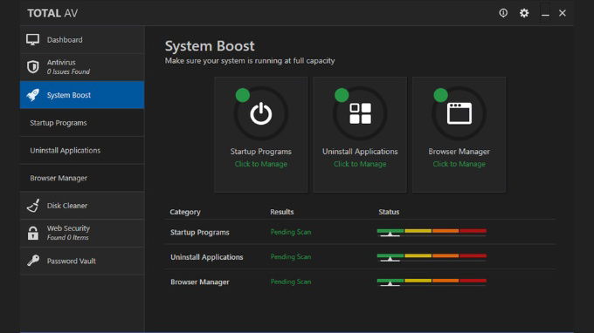Click green status dot on Uninstall Applications card

click(x=342, y=95)
